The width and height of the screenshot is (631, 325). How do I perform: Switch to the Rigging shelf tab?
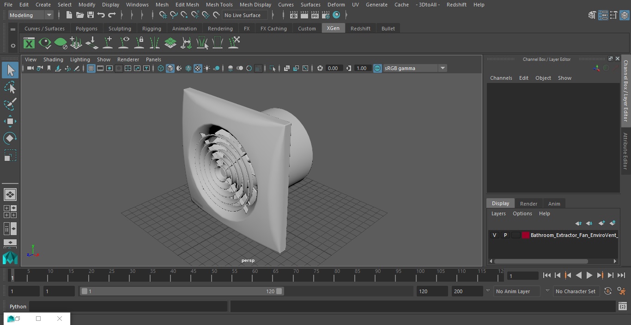(x=152, y=29)
